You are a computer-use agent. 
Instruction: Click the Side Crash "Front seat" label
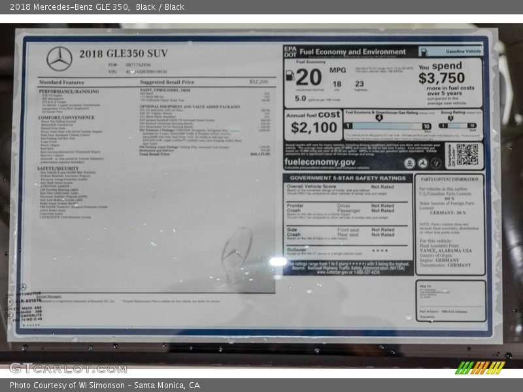click(x=348, y=230)
